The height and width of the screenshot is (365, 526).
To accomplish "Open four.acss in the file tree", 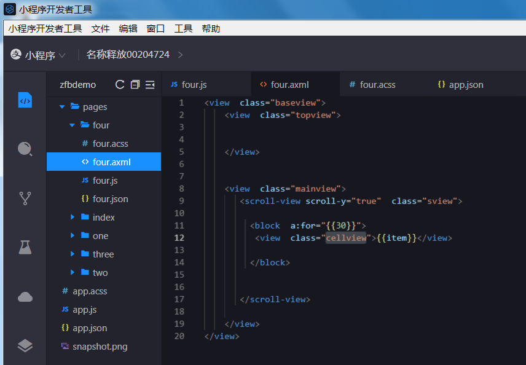I will coord(104,144).
